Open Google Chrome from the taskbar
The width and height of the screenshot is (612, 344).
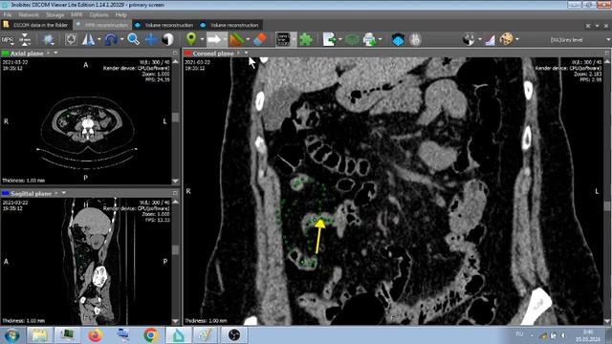coord(151,335)
